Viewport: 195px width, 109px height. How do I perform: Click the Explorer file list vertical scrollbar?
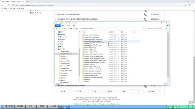168,55
